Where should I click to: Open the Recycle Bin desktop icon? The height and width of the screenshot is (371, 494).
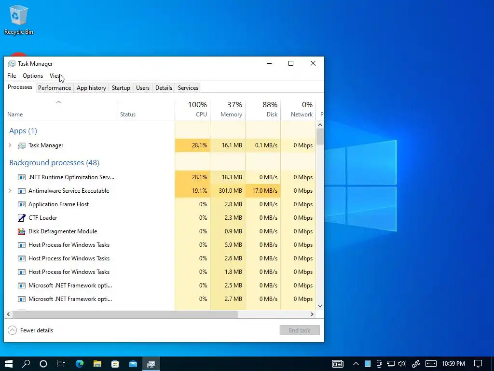[19, 19]
